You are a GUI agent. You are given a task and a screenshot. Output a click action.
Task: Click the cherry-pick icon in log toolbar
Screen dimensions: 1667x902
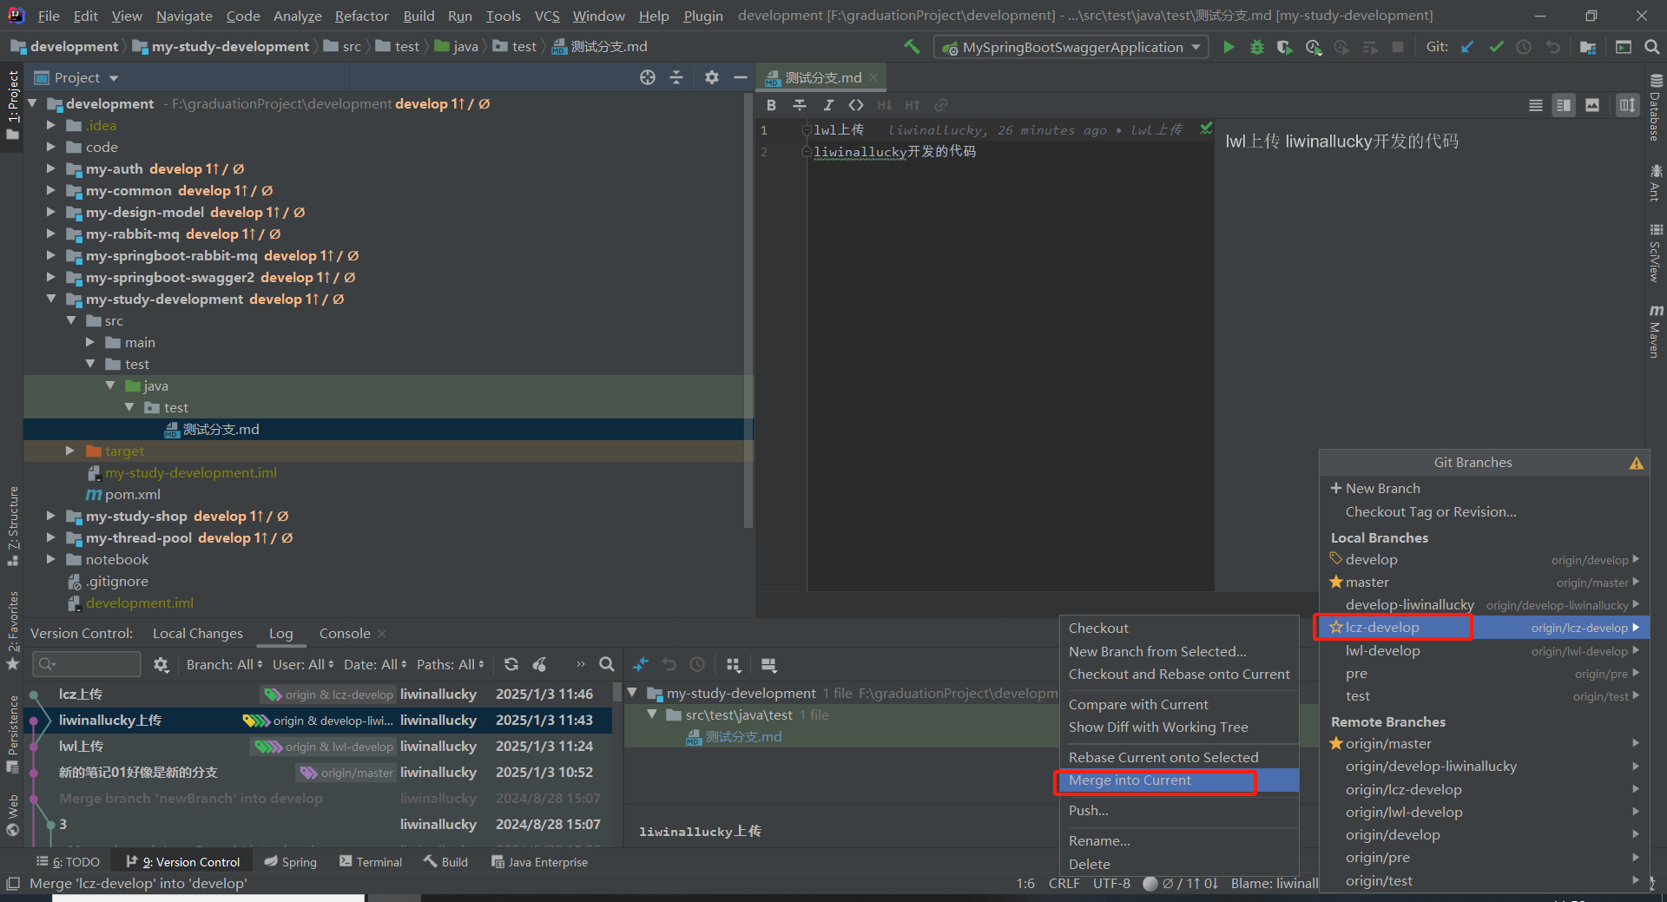click(x=540, y=664)
